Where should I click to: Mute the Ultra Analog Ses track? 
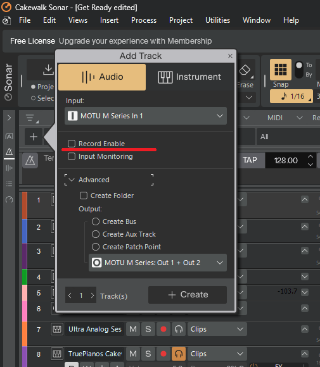133,329
